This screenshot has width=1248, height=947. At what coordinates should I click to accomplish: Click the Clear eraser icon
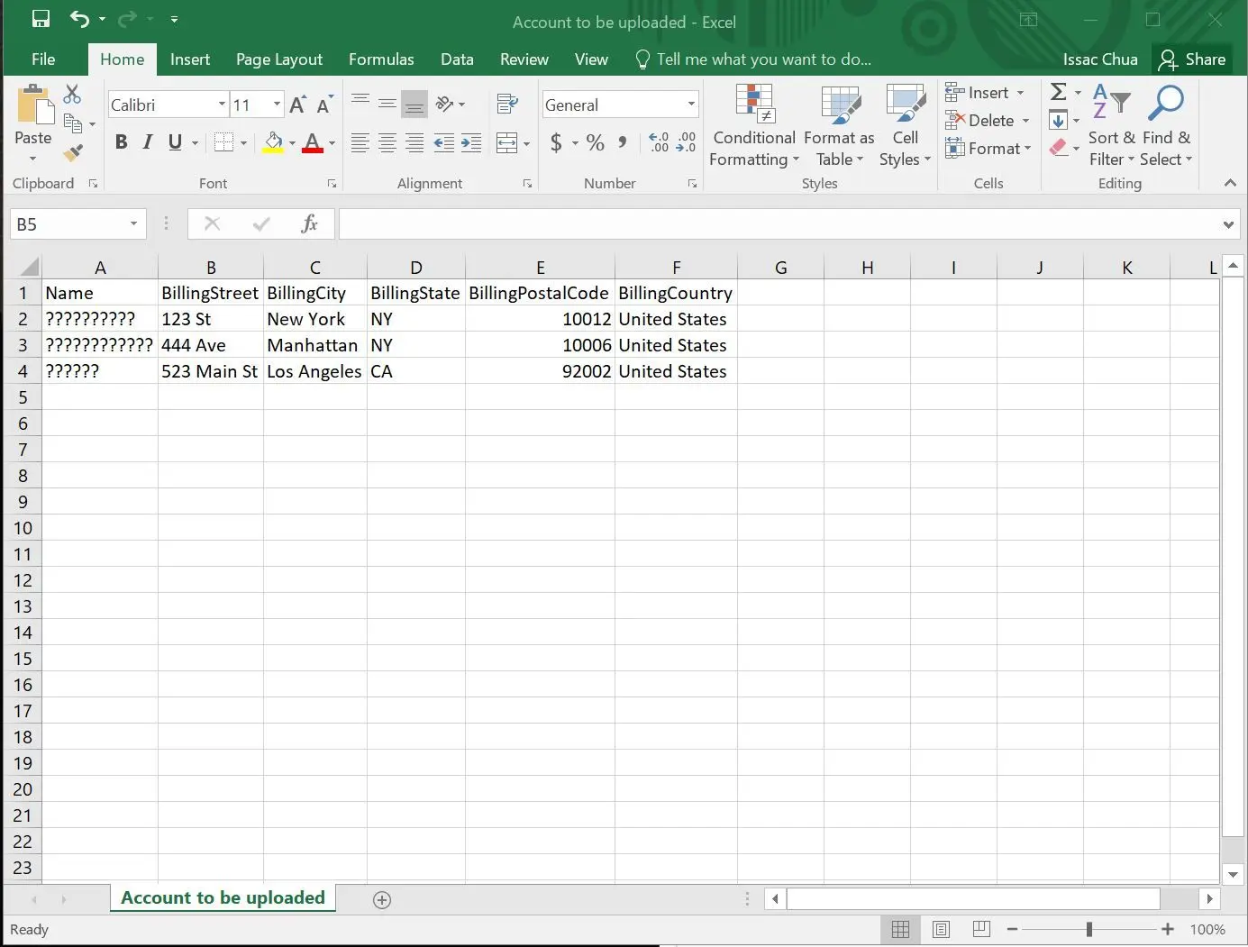pyautogui.click(x=1059, y=147)
